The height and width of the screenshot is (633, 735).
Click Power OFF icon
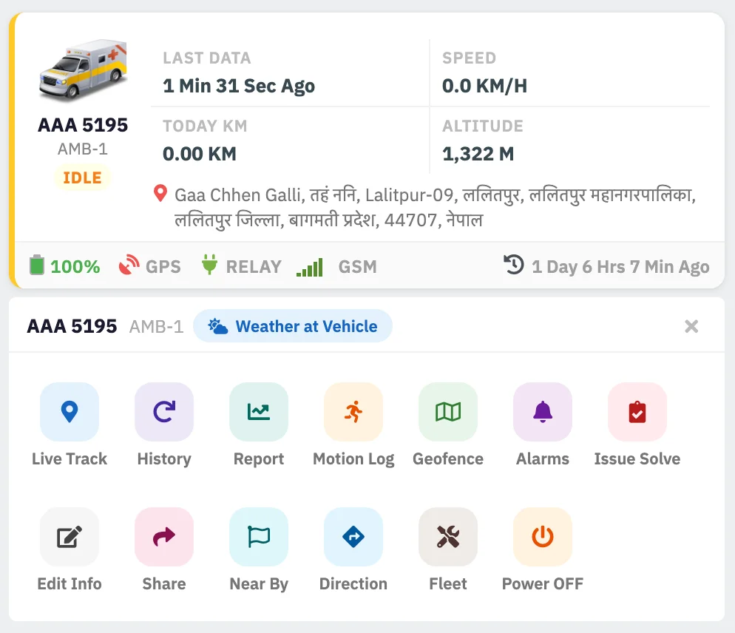tap(543, 537)
